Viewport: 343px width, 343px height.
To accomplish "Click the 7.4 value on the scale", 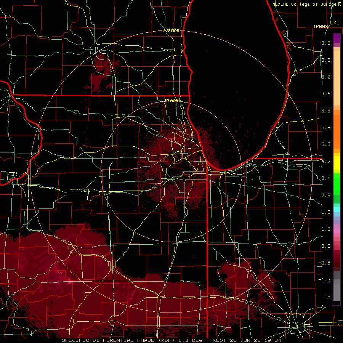I will point(326,94).
